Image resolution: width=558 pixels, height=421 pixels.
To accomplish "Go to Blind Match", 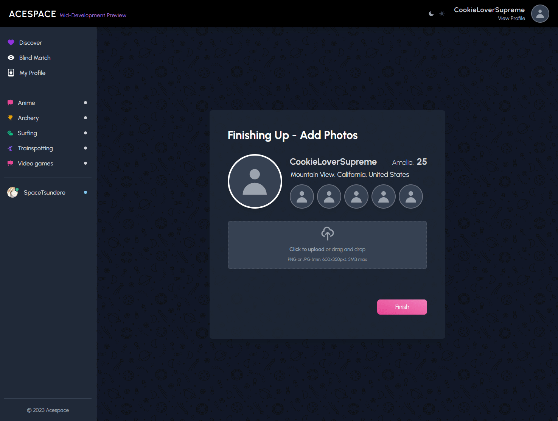I will pyautogui.click(x=48, y=58).
